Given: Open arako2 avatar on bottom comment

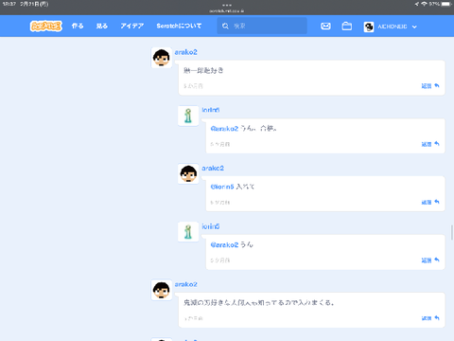Looking at the screenshot, I should [x=162, y=290].
